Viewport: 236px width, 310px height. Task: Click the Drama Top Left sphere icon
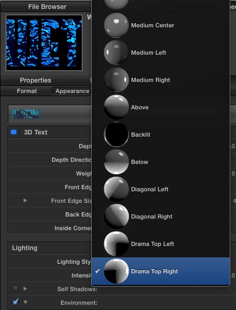click(x=116, y=244)
